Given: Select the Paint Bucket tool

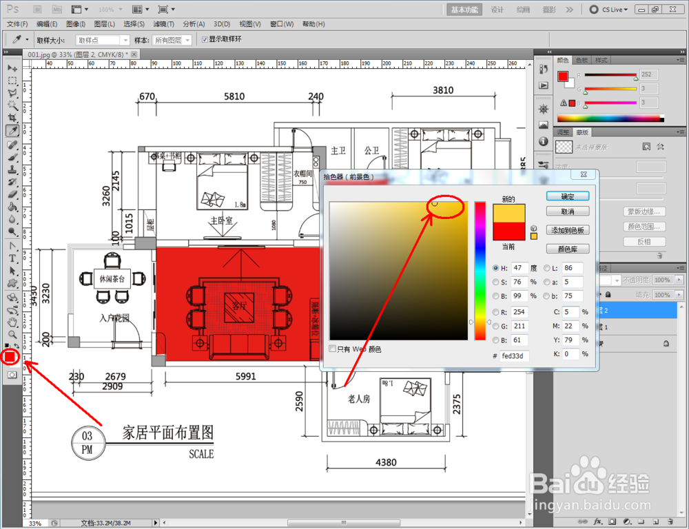Looking at the screenshot, I should point(12,207).
